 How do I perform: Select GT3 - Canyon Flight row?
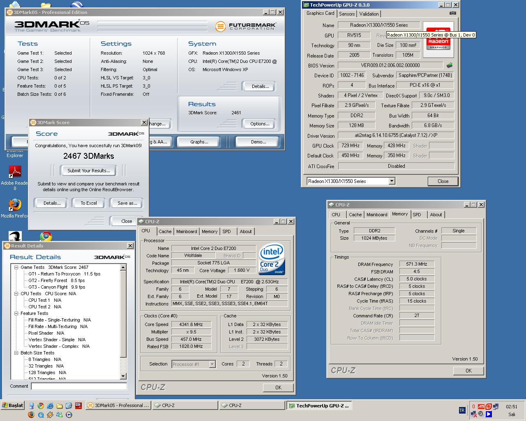pyautogui.click(x=57, y=287)
